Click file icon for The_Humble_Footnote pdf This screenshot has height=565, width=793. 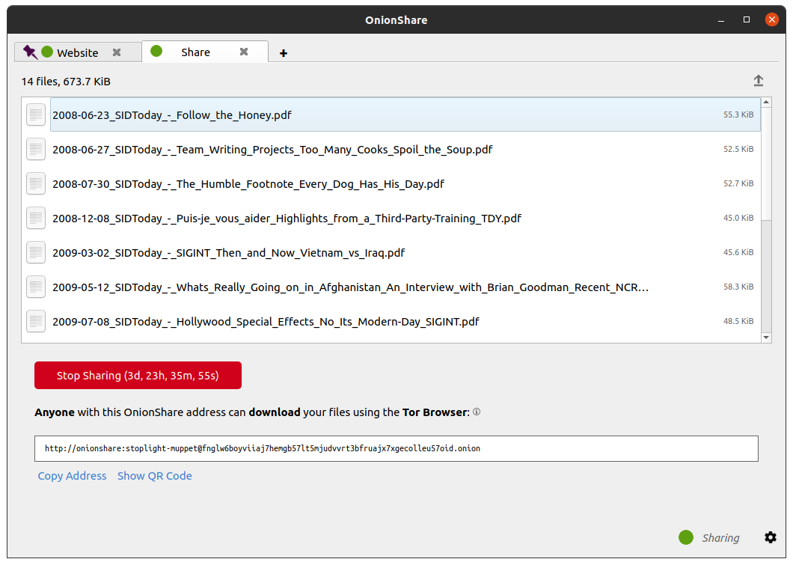[x=36, y=183]
